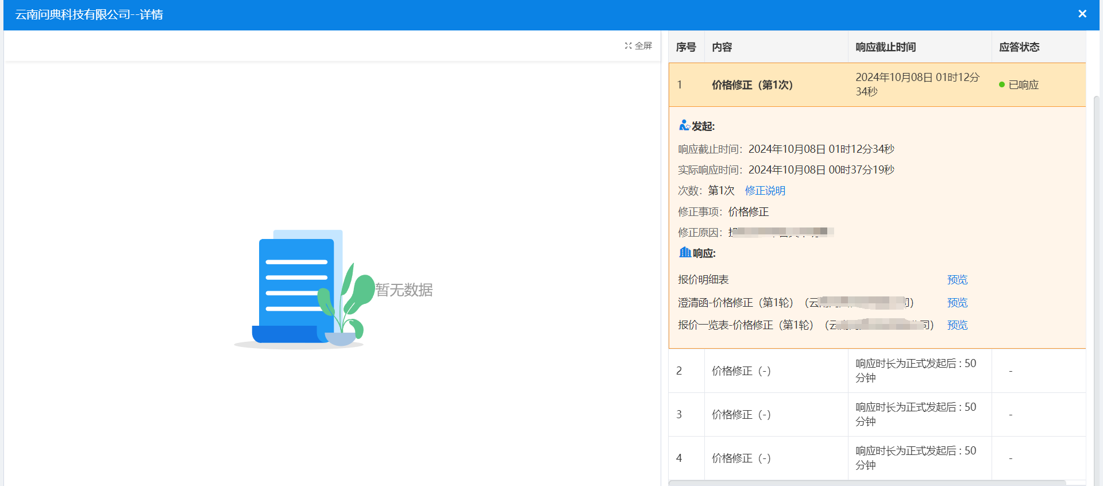The height and width of the screenshot is (486, 1103).
Task: Click the 已响应 status text
Action: (1024, 85)
